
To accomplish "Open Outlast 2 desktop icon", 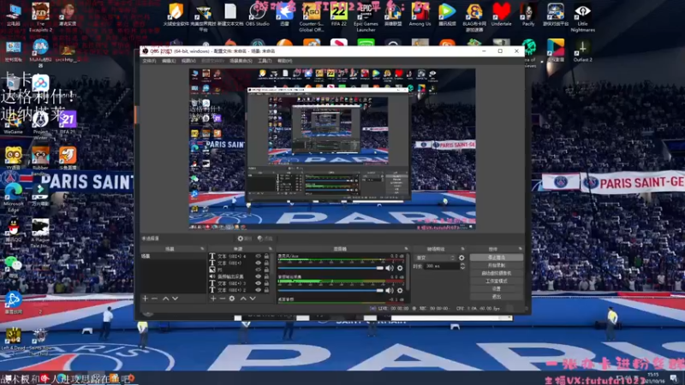I will pos(583,50).
